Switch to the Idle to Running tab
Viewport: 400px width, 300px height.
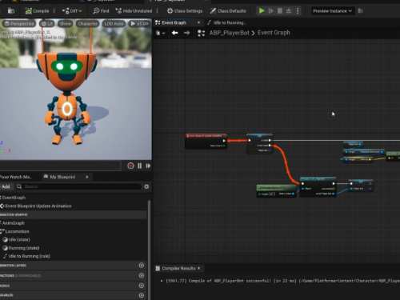coord(229,22)
